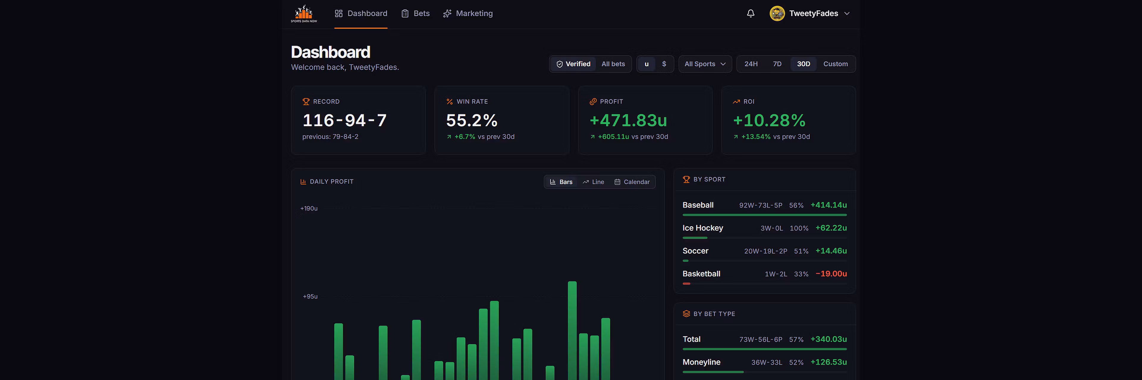Image resolution: width=1142 pixels, height=380 pixels.
Task: Click the By Bet Type layers icon
Action: (x=686, y=313)
